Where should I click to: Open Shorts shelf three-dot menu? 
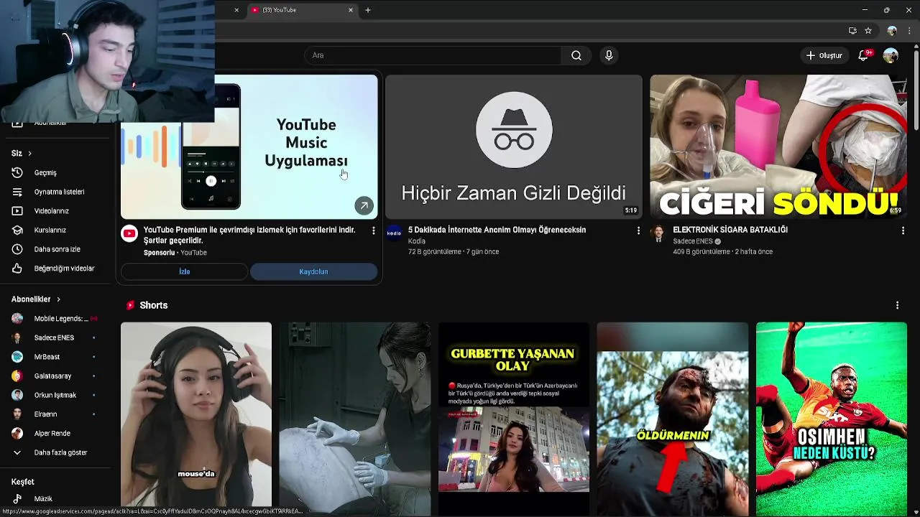point(897,305)
